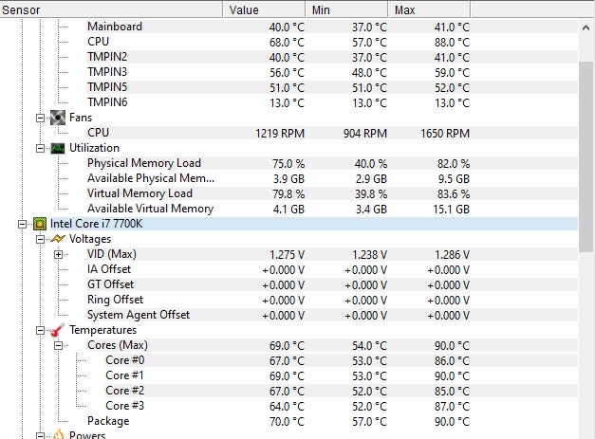Screen dimensions: 595x439
Task: Click the scrollbar up arrow
Action: point(586,27)
